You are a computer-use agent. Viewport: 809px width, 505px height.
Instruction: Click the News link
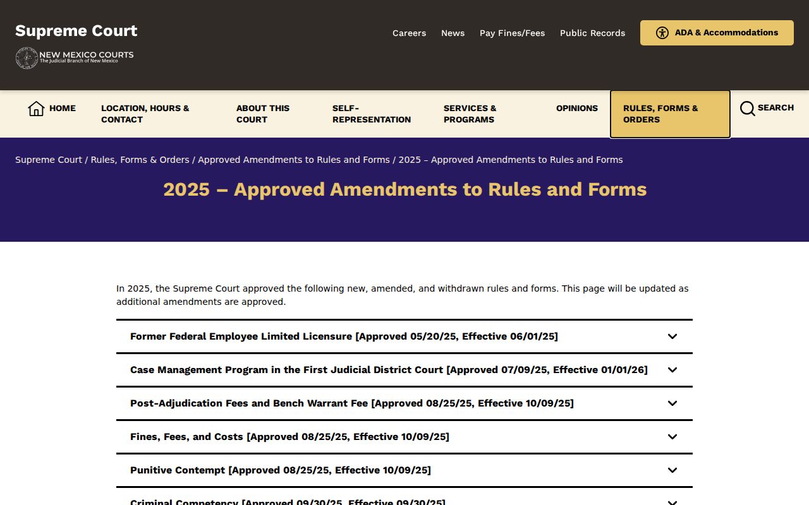click(453, 33)
